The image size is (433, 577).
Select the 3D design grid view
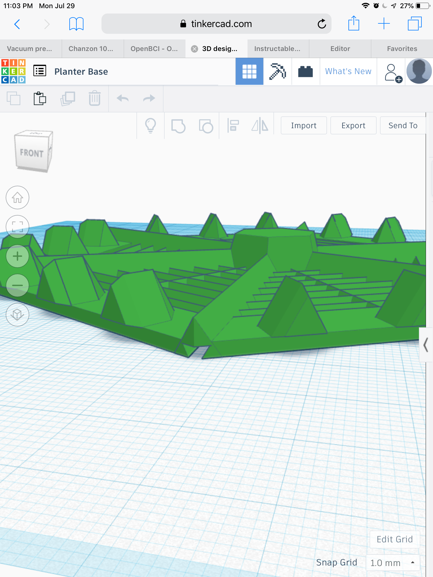pyautogui.click(x=249, y=72)
